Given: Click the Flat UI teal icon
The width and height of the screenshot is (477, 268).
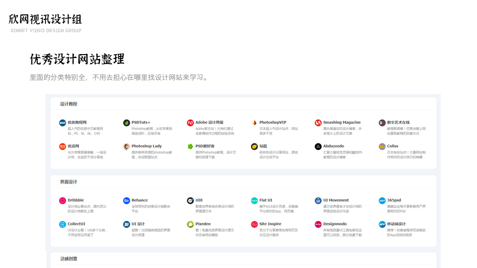Looking at the screenshot, I should tap(254, 201).
